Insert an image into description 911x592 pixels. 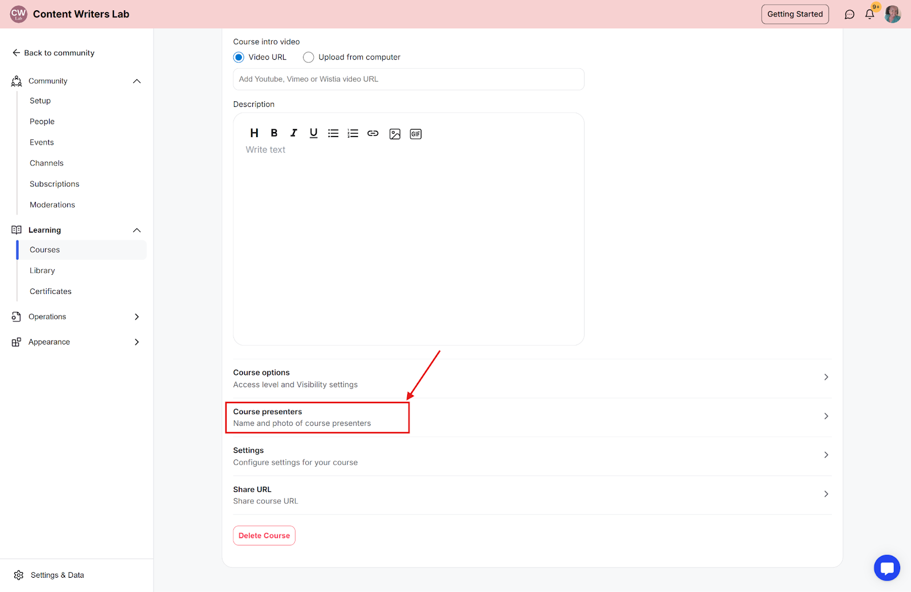pyautogui.click(x=395, y=134)
